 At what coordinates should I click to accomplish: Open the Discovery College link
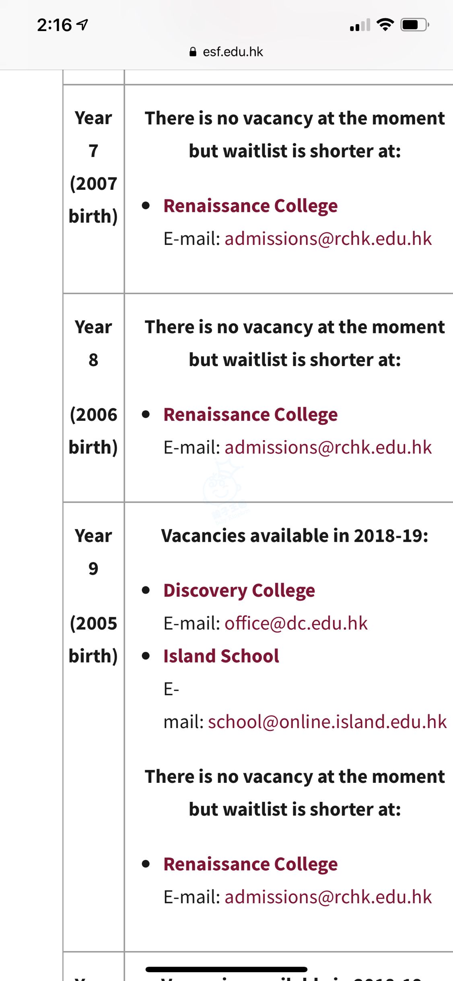239,590
